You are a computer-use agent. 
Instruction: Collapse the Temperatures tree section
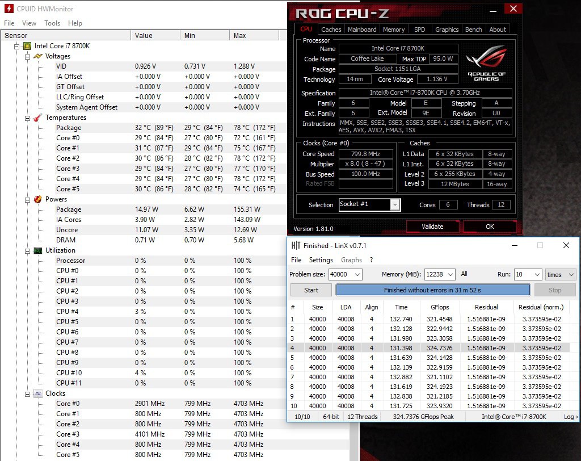click(27, 118)
